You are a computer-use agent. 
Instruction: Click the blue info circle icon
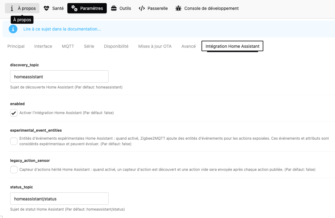pos(13,29)
